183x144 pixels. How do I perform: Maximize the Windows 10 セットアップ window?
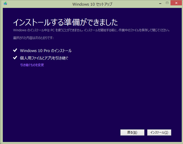pyautogui.click(x=167, y=3)
